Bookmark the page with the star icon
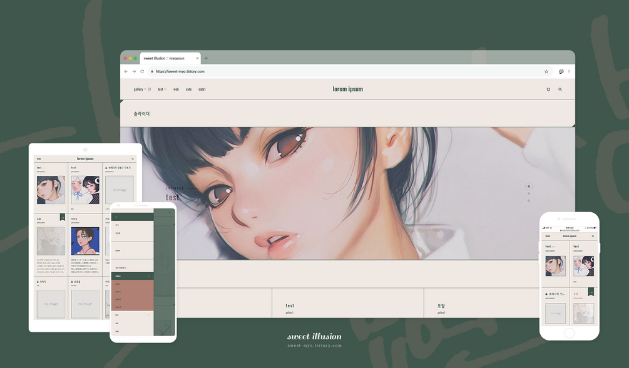Viewport: 629px width, 368px height. pyautogui.click(x=546, y=71)
